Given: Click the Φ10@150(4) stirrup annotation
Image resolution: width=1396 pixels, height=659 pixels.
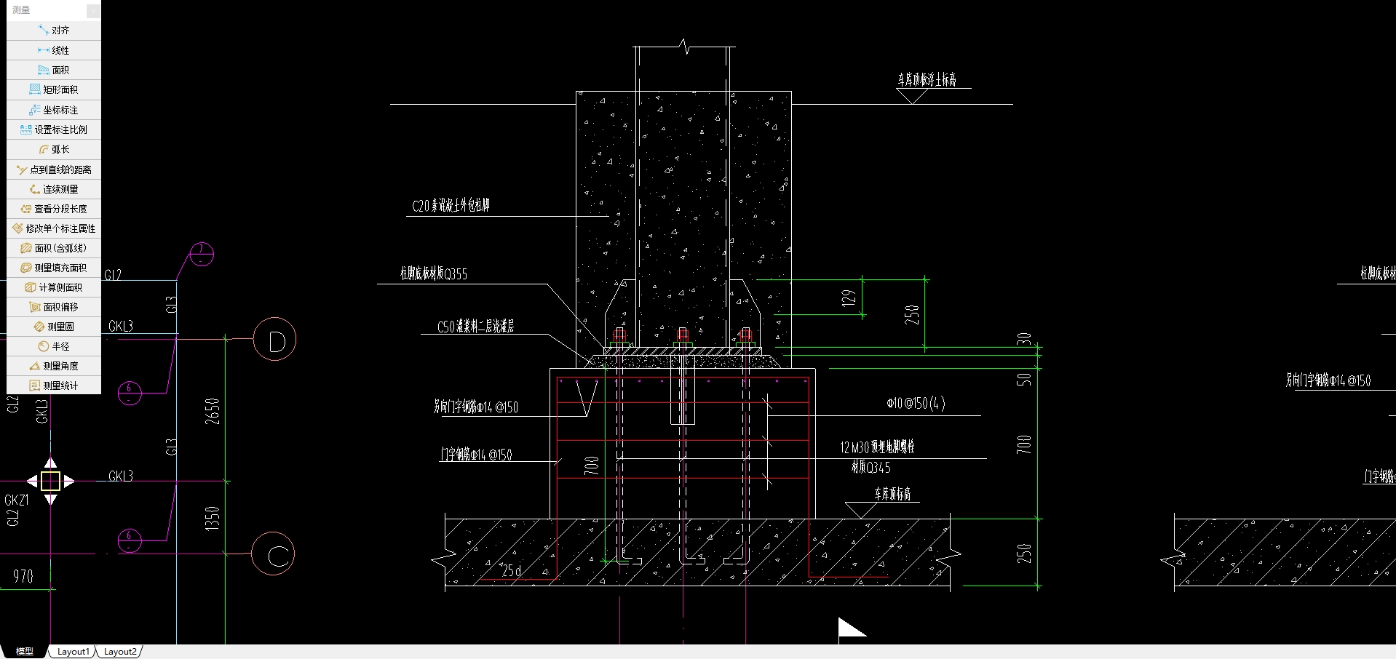Looking at the screenshot, I should coord(916,403).
